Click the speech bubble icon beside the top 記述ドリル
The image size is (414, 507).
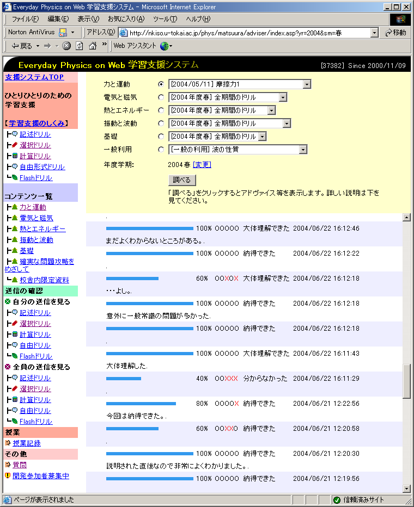click(x=15, y=134)
